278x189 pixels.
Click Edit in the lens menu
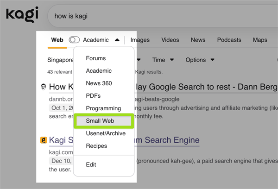click(x=91, y=164)
